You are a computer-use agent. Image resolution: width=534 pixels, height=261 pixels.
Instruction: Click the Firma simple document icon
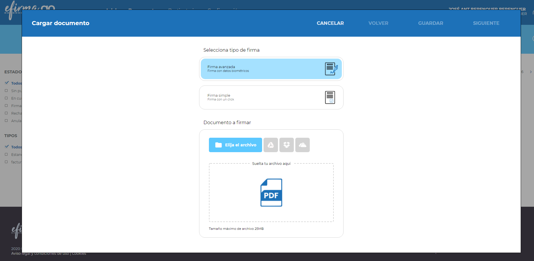click(x=330, y=97)
